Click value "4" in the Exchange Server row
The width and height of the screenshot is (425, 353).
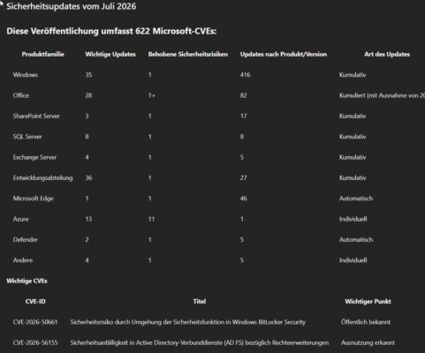pyautogui.click(x=87, y=157)
